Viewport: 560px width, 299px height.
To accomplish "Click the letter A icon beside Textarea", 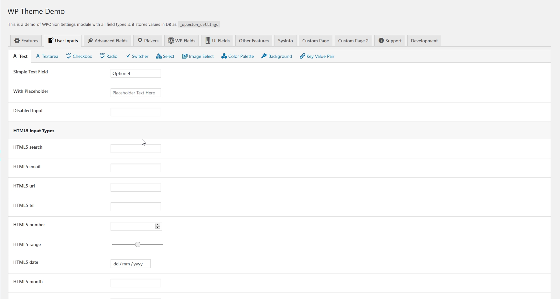I will pyautogui.click(x=38, y=56).
